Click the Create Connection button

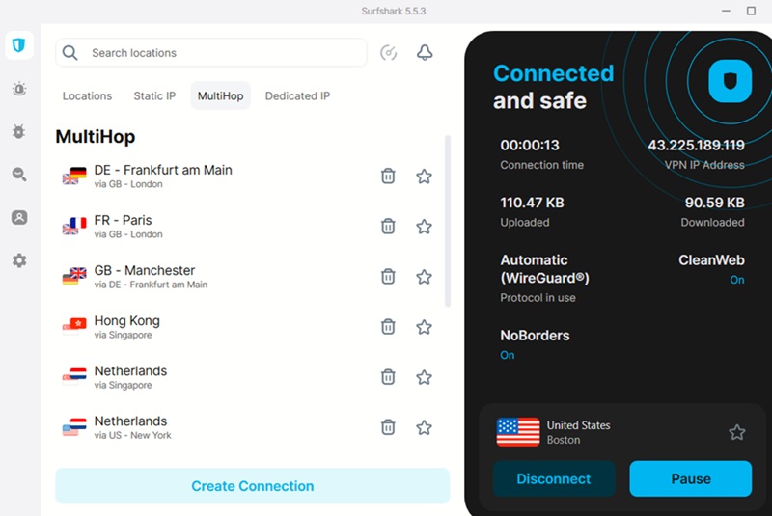point(253,486)
